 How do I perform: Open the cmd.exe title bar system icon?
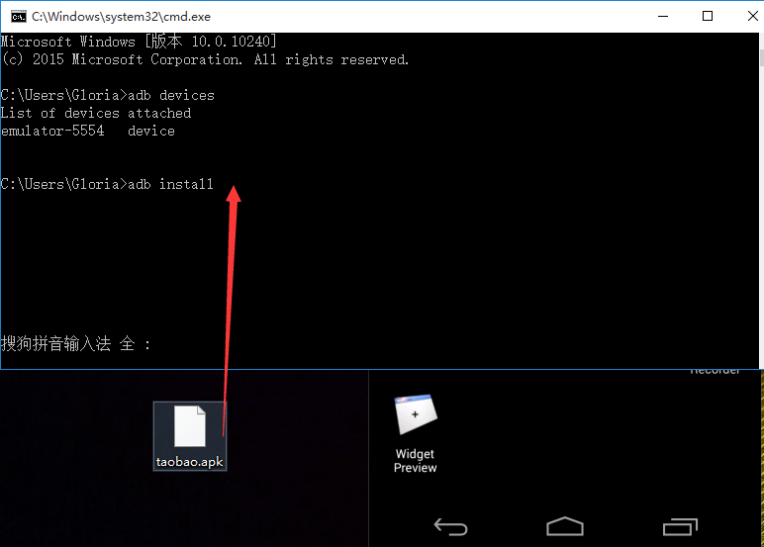[19, 17]
